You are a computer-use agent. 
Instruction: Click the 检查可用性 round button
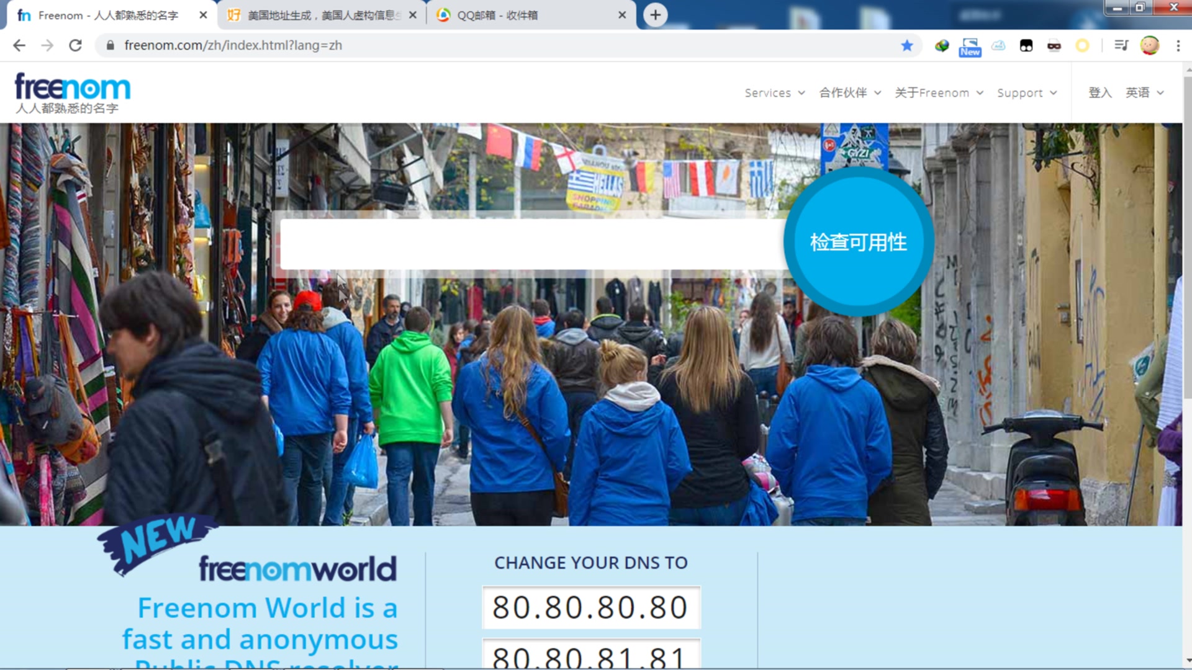(x=858, y=242)
